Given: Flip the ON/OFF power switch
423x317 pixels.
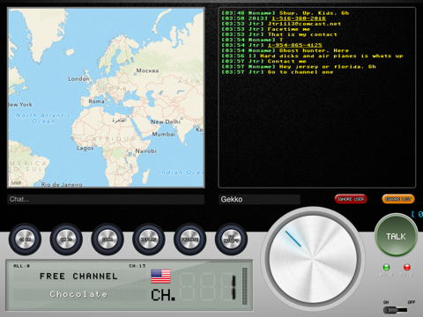Looking at the screenshot, I should [396, 310].
